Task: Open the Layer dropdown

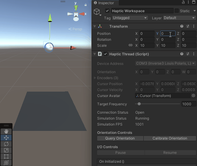Action: [179, 18]
